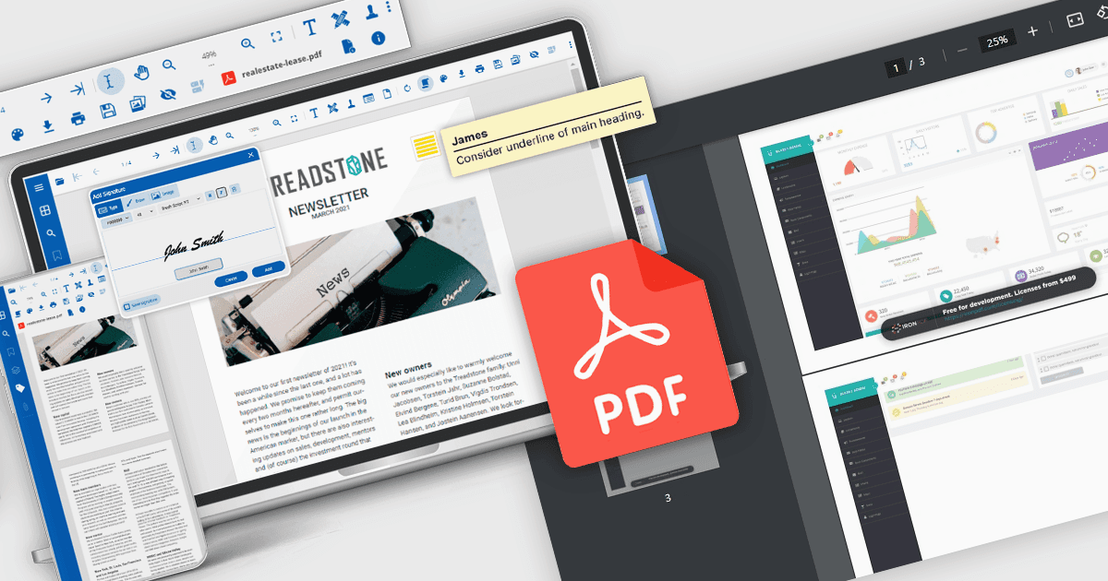1108x581 pixels.
Task: Open the three-dot overflow menu
Action: 389,7
